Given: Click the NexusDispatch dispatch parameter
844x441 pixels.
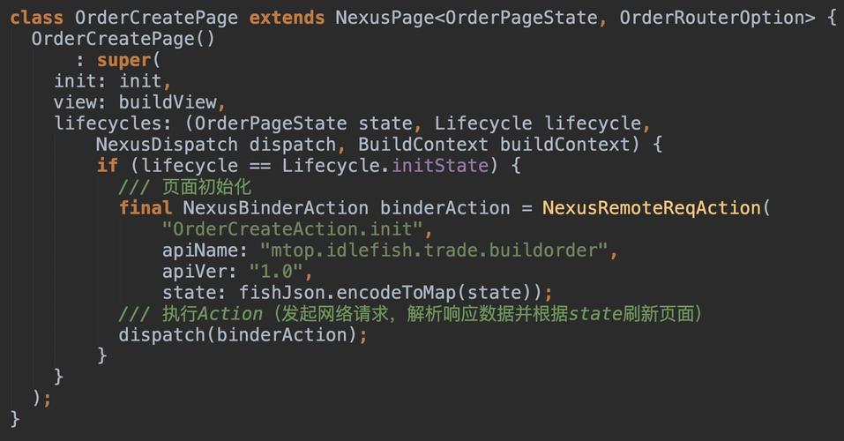Looking at the screenshot, I should click(x=217, y=145).
